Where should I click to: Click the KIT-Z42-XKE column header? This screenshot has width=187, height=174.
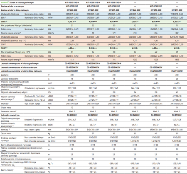(x=135, y=10)
